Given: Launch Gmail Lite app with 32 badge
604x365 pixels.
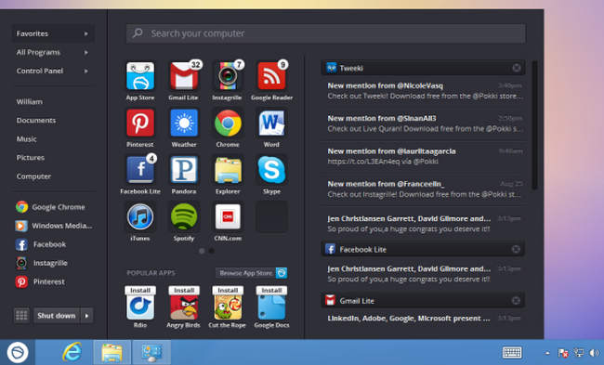Looking at the screenshot, I should pyautogui.click(x=184, y=76).
